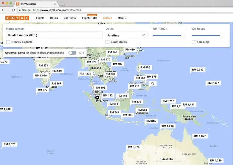Click the Home airport input field
The width and height of the screenshot is (233, 165).
(54, 35)
